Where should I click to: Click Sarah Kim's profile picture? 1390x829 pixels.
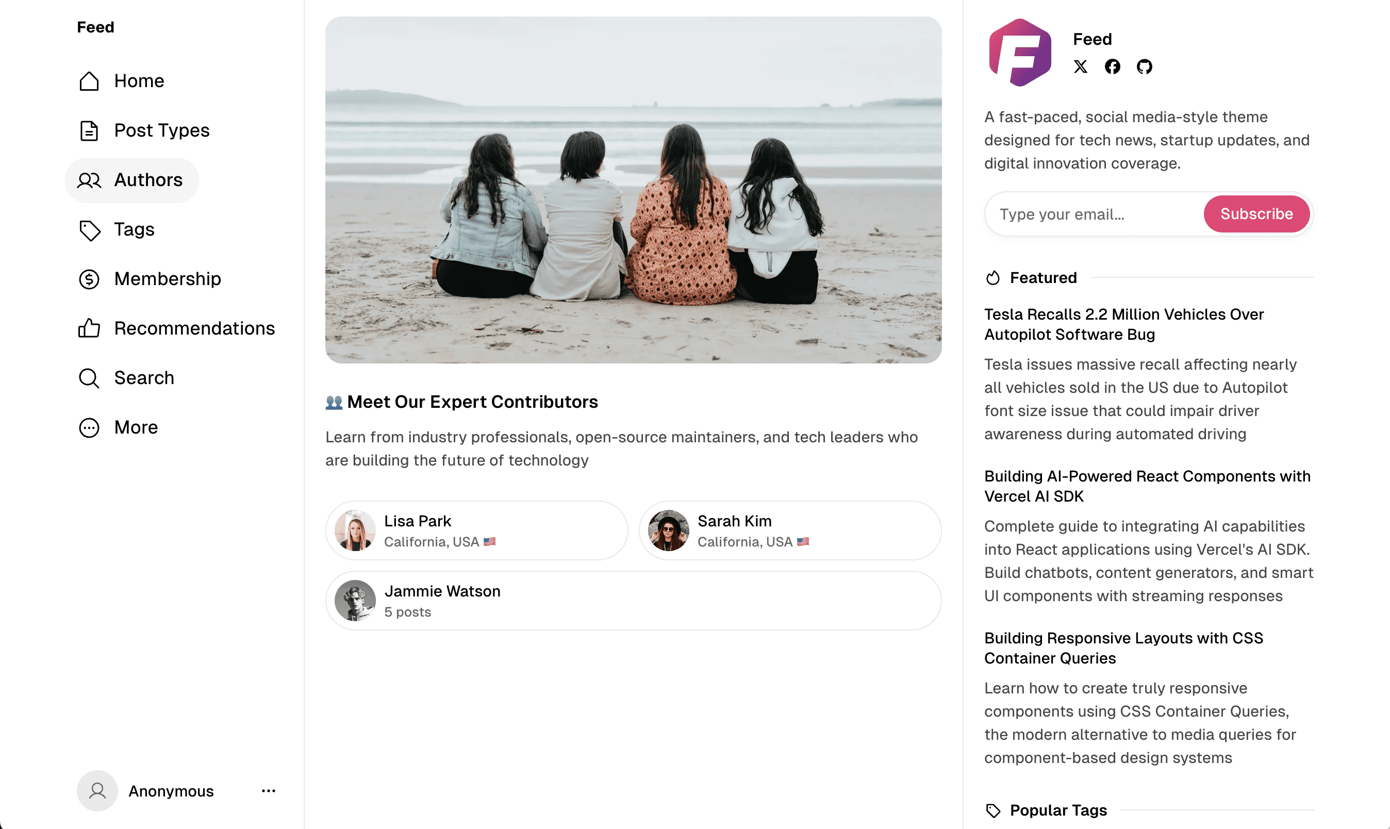coord(669,530)
